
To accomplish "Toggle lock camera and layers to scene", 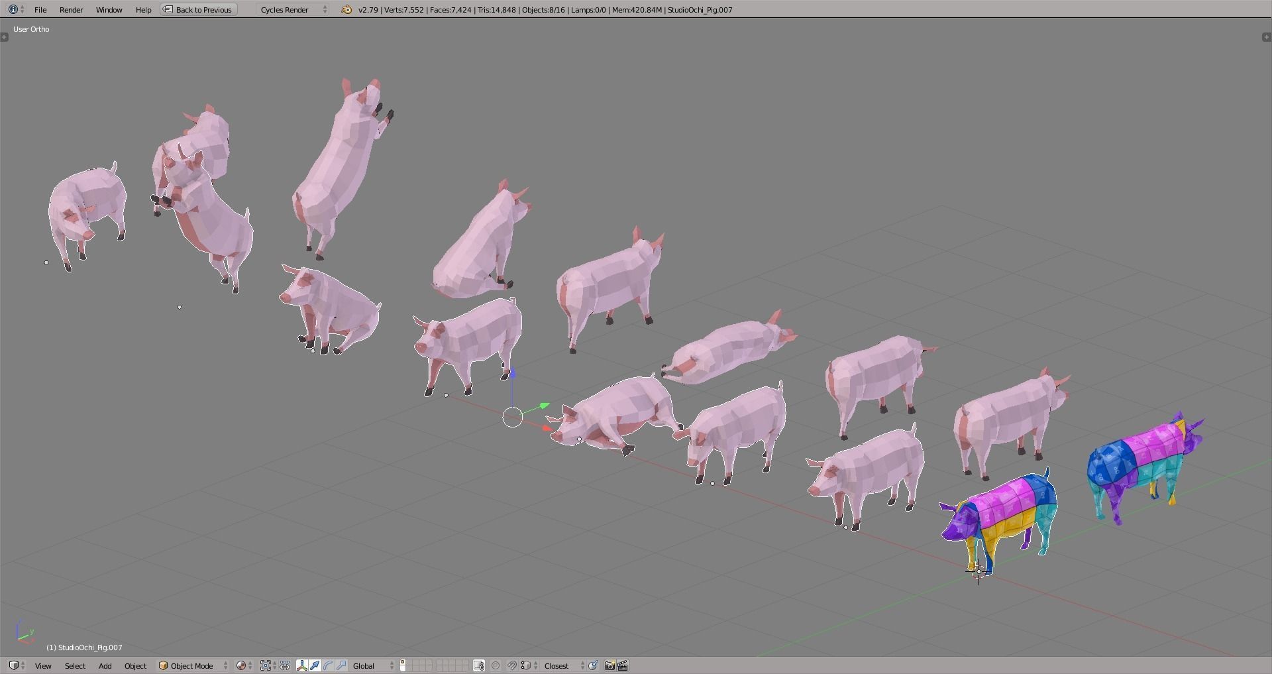I will [480, 665].
